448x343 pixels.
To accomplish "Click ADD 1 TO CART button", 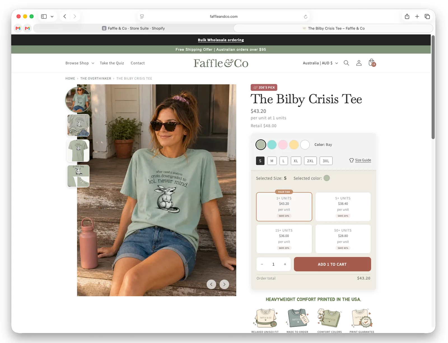I will pyautogui.click(x=332, y=264).
